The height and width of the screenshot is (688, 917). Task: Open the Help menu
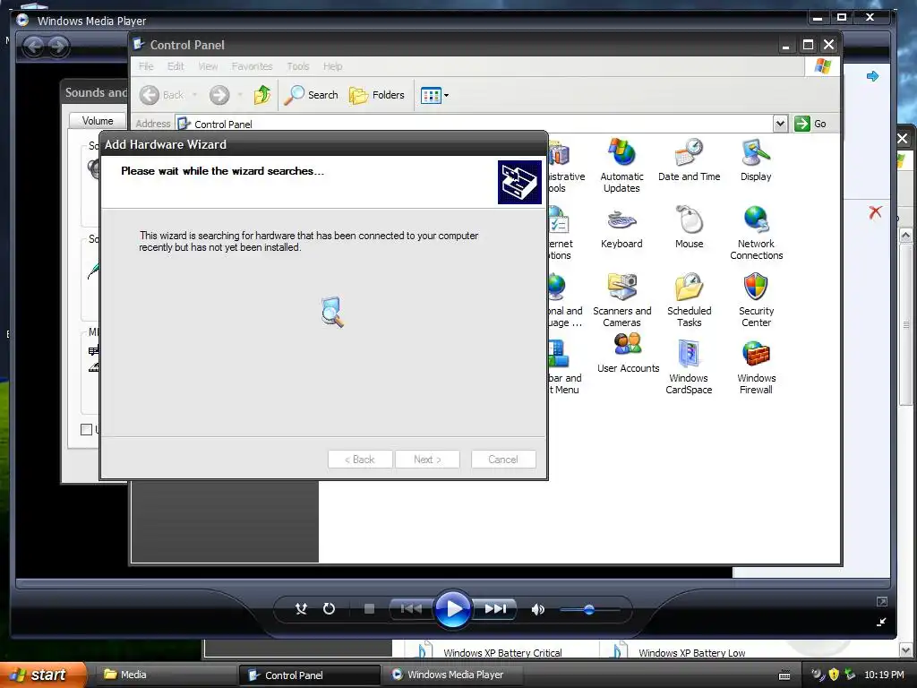pos(333,66)
